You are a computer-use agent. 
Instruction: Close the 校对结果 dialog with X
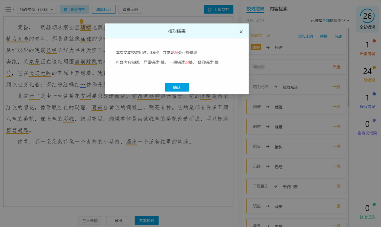click(241, 32)
